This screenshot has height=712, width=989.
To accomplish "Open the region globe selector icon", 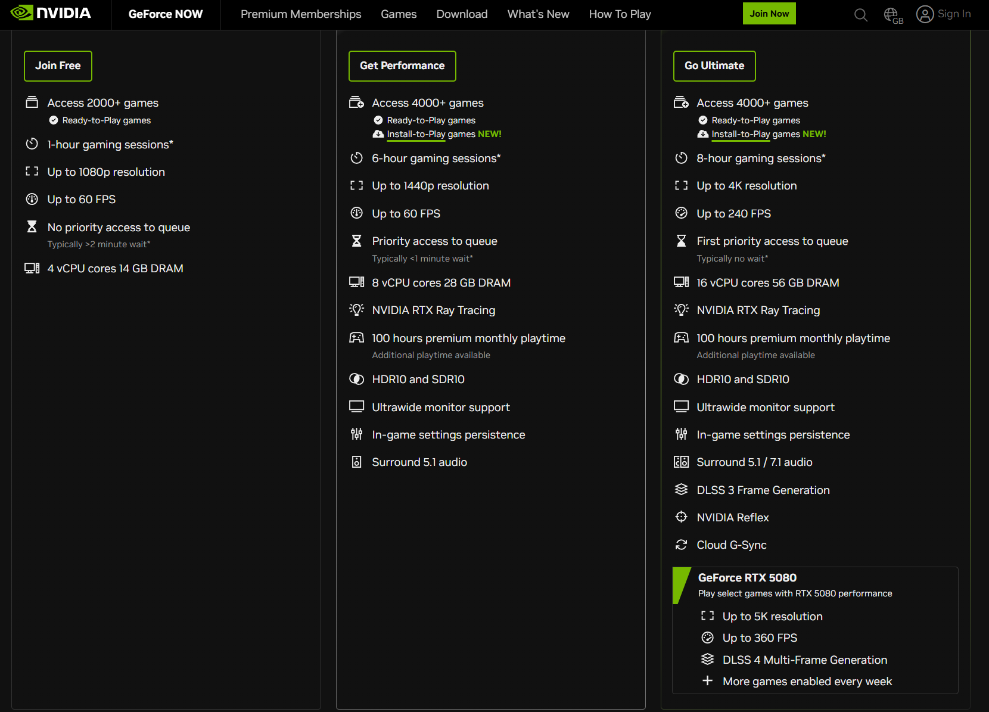I will click(892, 15).
